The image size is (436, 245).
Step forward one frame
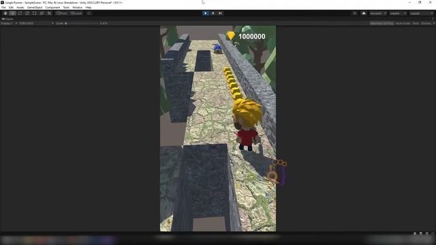tap(220, 14)
